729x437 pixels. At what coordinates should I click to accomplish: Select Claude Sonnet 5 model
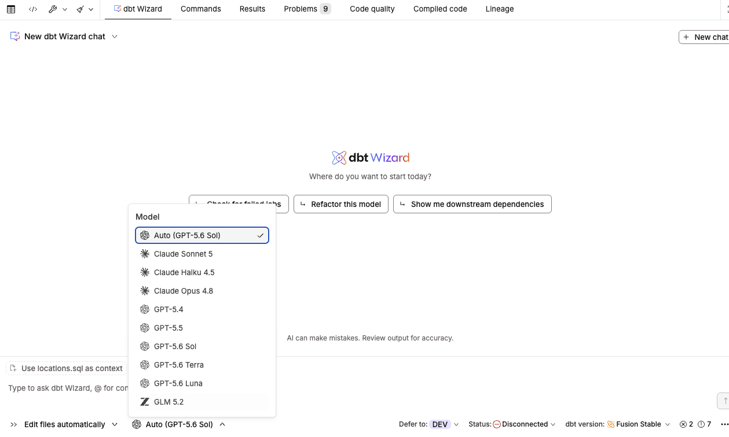point(202,254)
